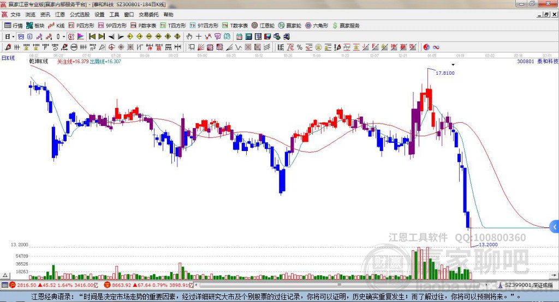The width and height of the screenshot is (559, 302).
Task: Expand the side panel blue arrow
Action: pyautogui.click(x=555, y=227)
